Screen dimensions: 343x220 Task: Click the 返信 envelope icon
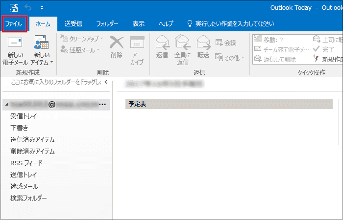coord(162,43)
